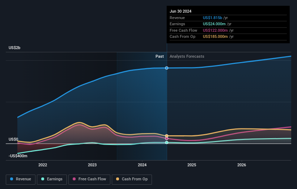Screen dimensions: 297x189
Task: Click the Earnings row label in tooltip
Action: tap(177, 24)
